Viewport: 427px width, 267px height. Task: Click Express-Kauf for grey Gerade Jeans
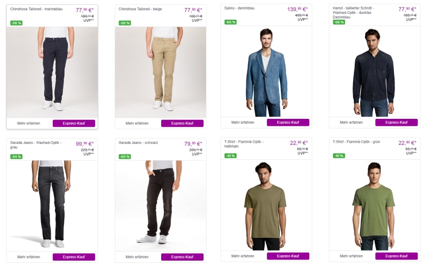[x=74, y=257]
